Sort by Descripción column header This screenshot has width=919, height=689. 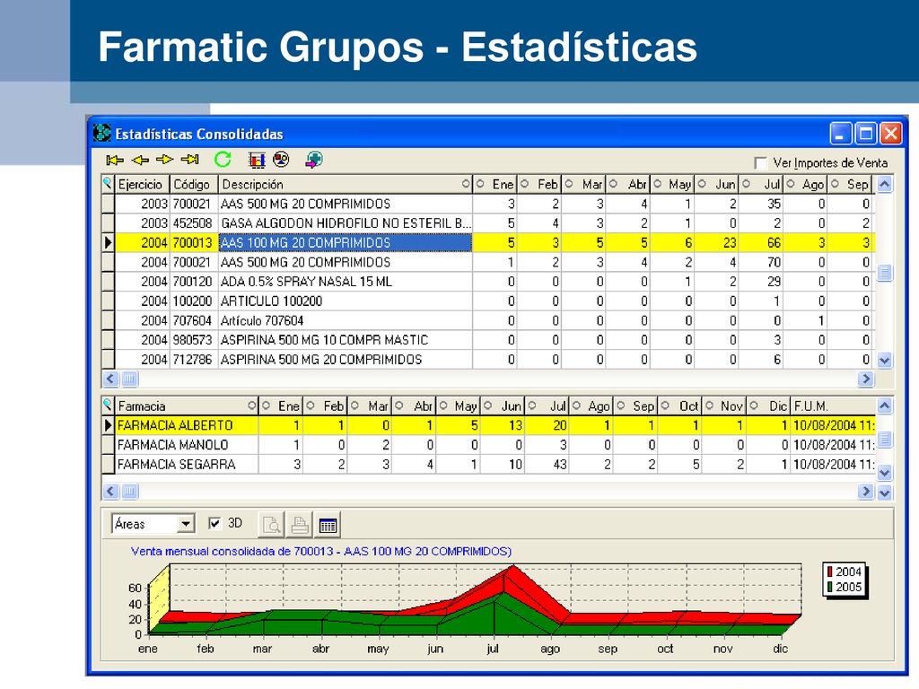(x=346, y=185)
